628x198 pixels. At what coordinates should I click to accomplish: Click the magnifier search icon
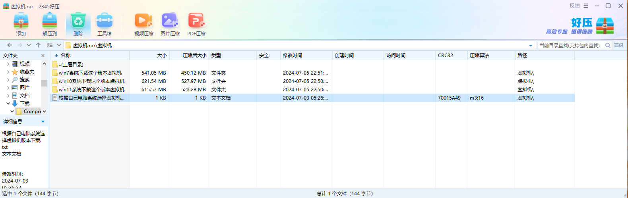pyautogui.click(x=608, y=45)
